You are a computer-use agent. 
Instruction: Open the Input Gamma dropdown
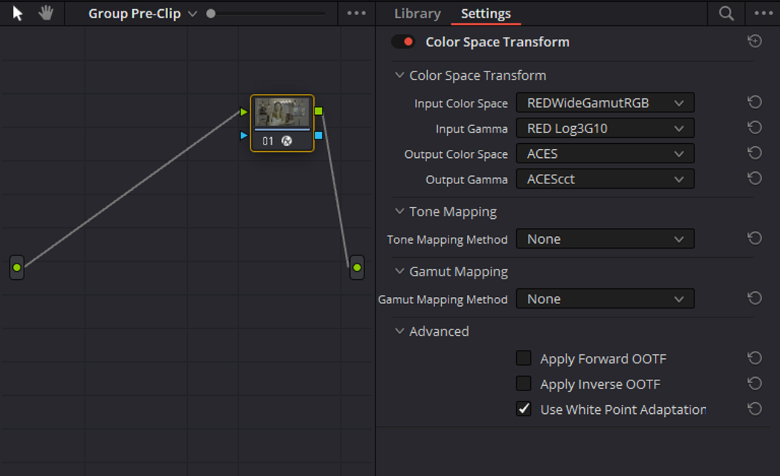605,129
